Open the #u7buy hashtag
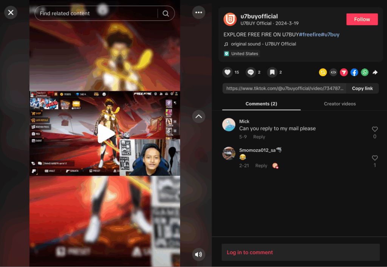 click(330, 34)
